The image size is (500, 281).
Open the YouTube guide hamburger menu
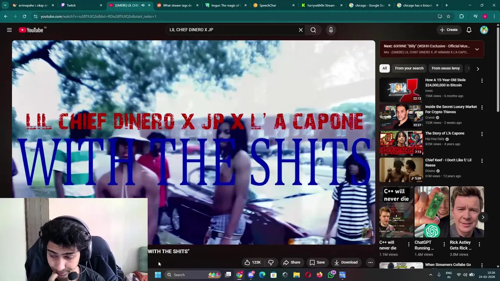(x=9, y=30)
